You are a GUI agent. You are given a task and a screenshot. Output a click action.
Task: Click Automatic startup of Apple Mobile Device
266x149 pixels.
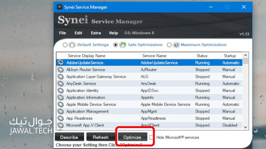pyautogui.click(x=231, y=104)
